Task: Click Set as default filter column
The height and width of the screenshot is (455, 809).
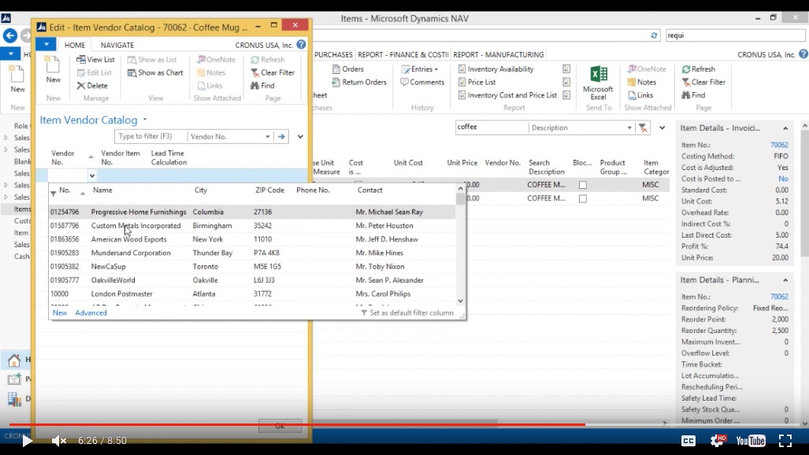Action: (x=407, y=313)
